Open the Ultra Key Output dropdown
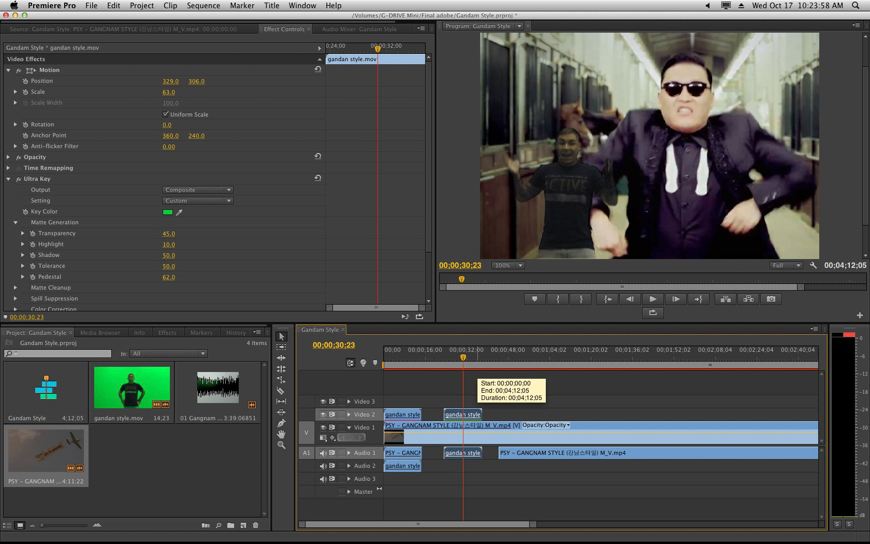The width and height of the screenshot is (870, 544). (197, 190)
